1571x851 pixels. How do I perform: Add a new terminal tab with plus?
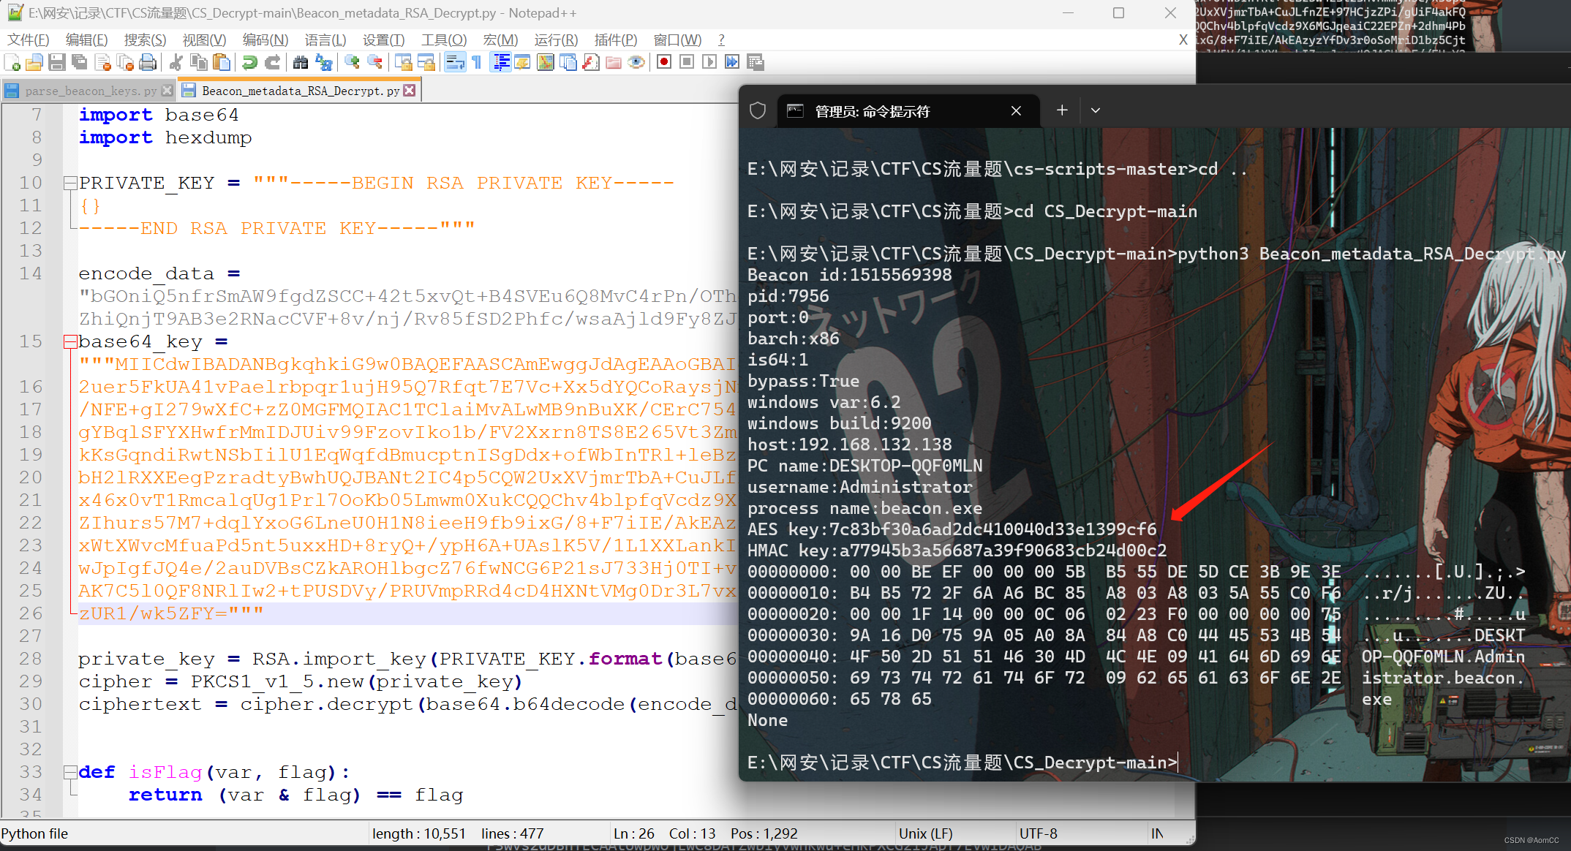tap(1062, 110)
